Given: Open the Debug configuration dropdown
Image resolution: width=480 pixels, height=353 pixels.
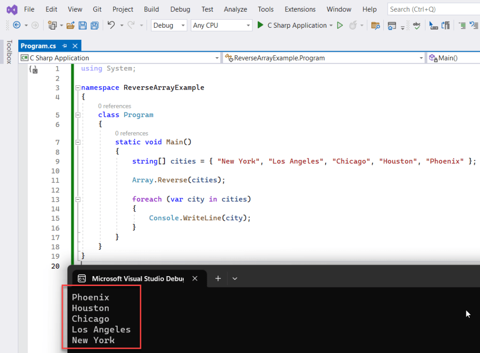Looking at the screenshot, I should 169,25.
